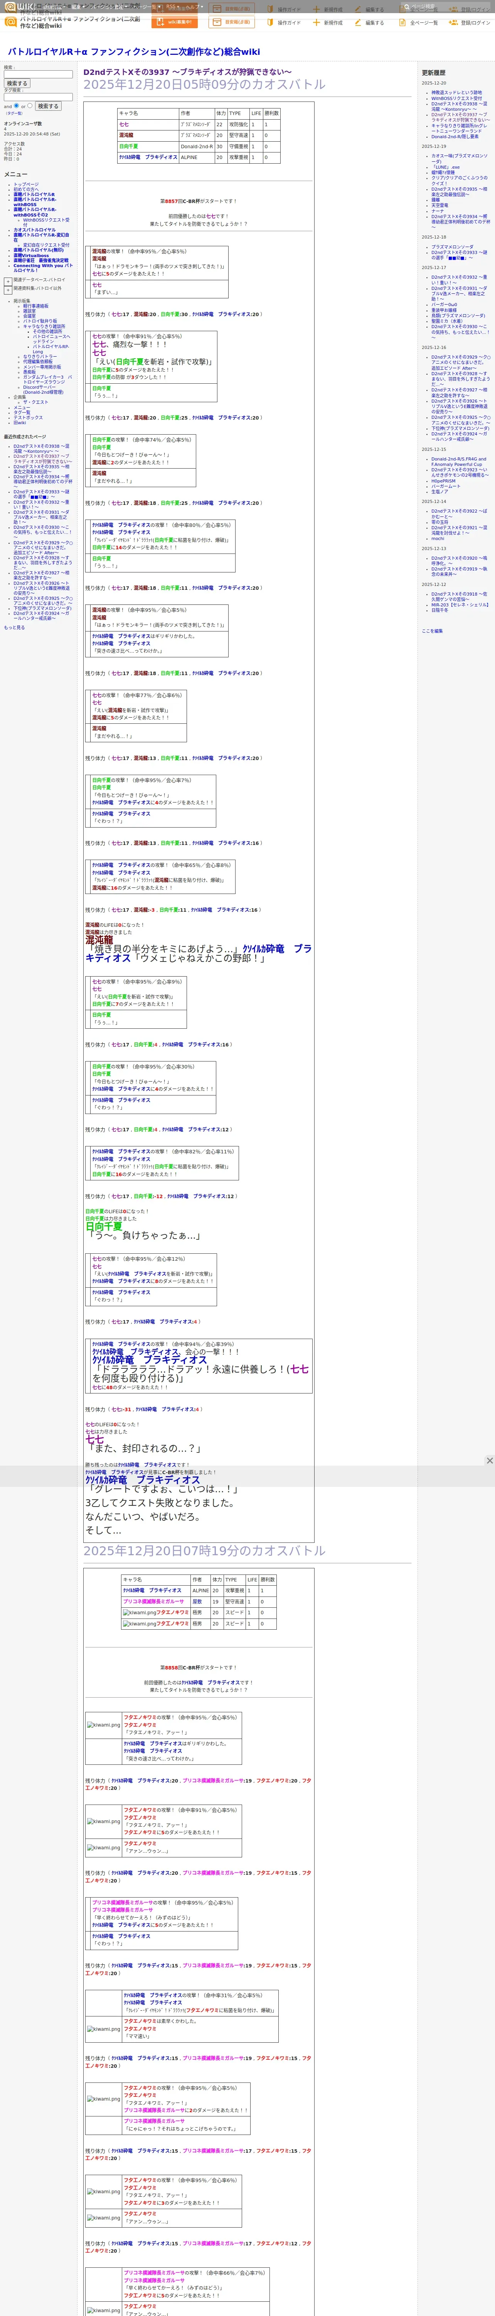Image resolution: width=495 pixels, height=2316 pixels.
Task: Click the 操作ガイド help icon
Action: coord(269,22)
